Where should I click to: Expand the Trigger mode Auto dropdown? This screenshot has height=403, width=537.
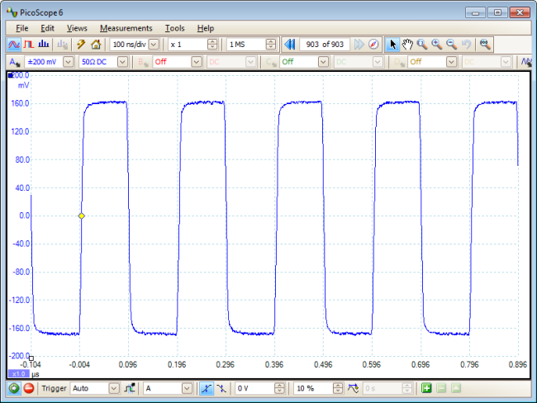(113, 388)
